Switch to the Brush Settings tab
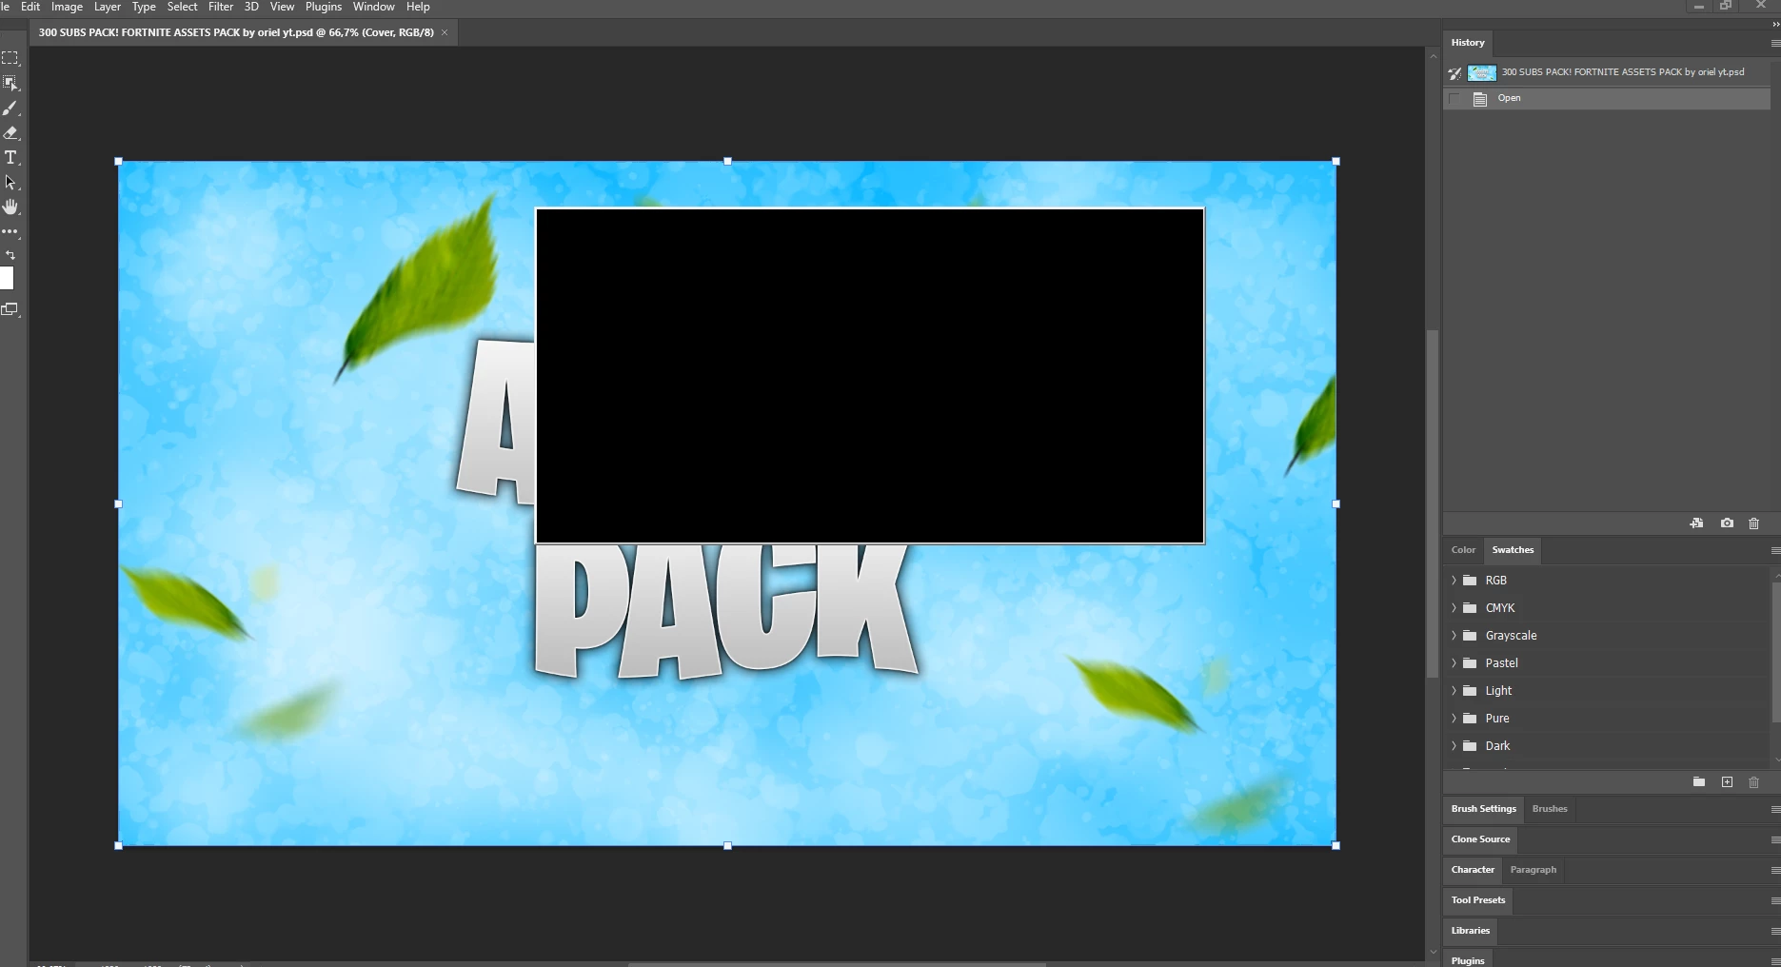 coord(1483,809)
